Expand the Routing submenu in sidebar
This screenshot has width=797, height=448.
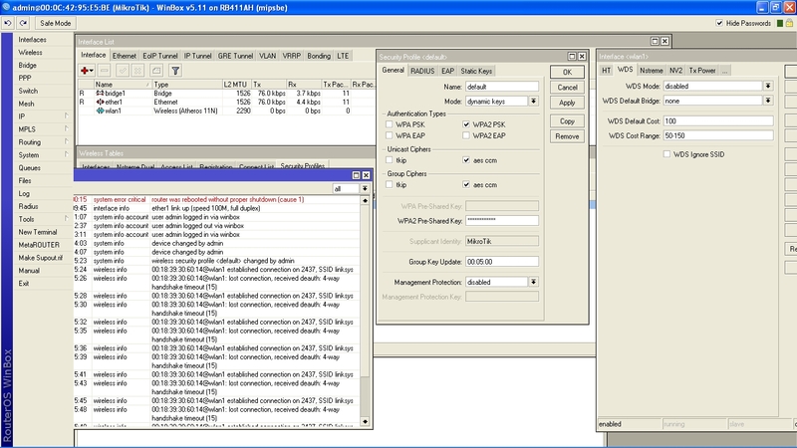pyautogui.click(x=66, y=142)
